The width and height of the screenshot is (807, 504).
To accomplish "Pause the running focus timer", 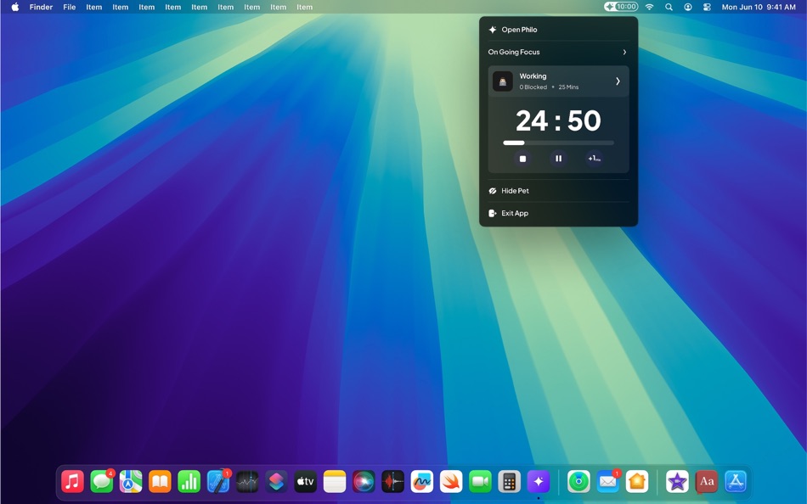I will click(x=558, y=158).
